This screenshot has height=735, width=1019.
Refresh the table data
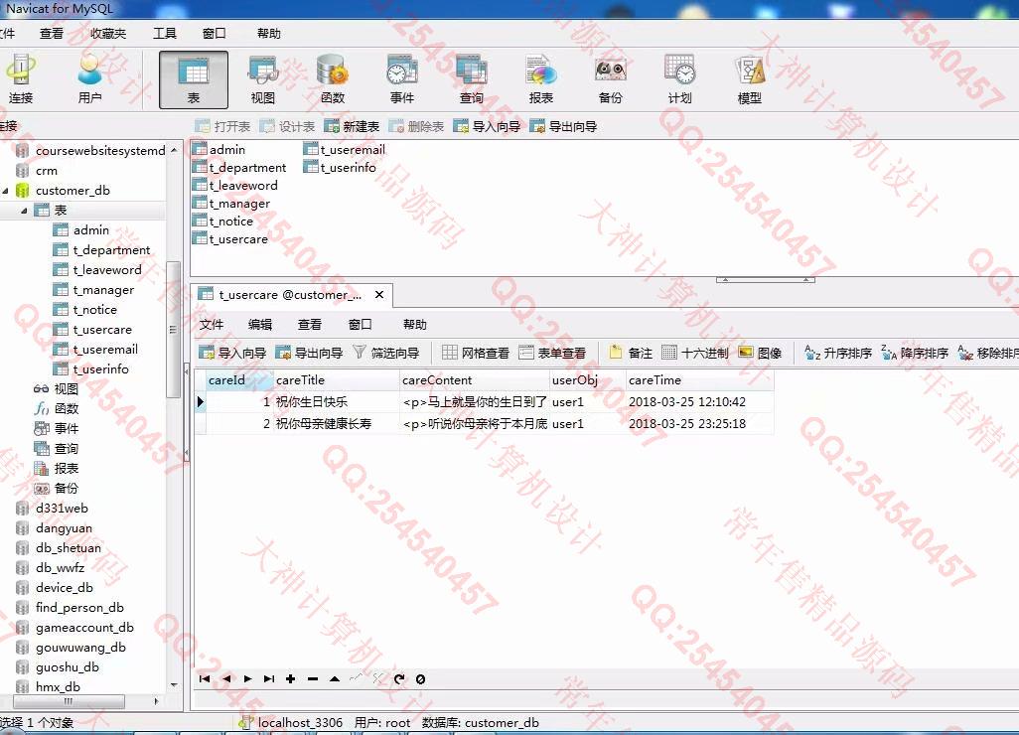[x=399, y=678]
